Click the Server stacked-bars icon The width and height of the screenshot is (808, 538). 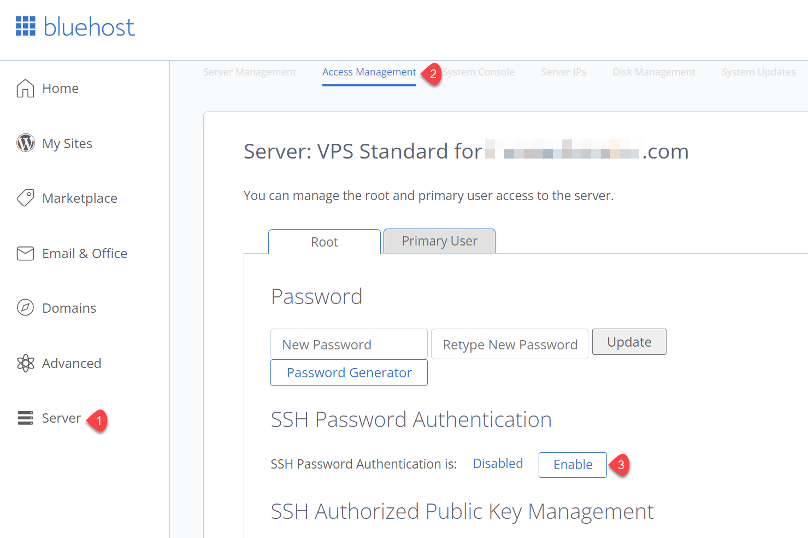25,418
